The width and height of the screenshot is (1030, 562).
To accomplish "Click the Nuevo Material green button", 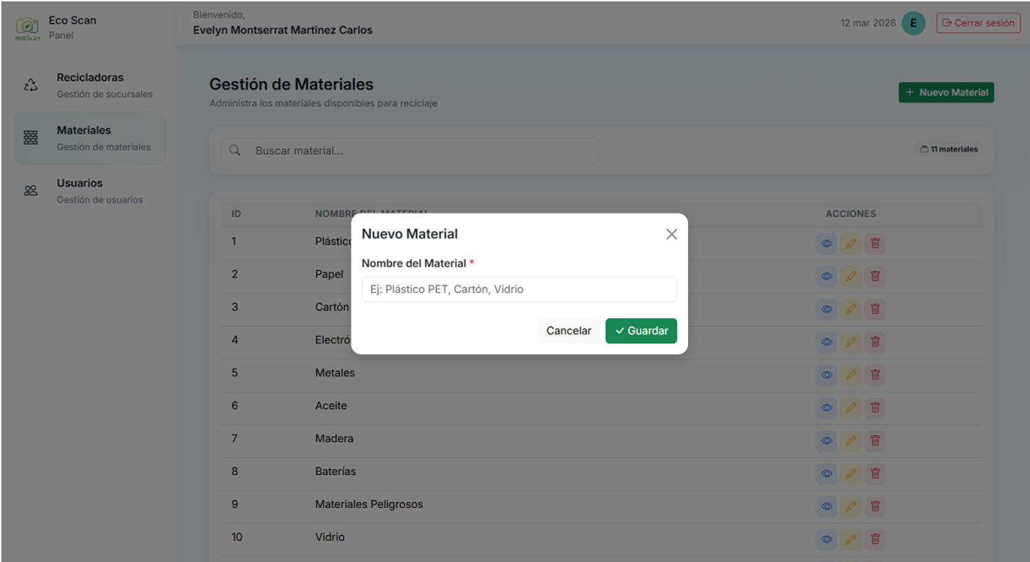I will (x=946, y=92).
